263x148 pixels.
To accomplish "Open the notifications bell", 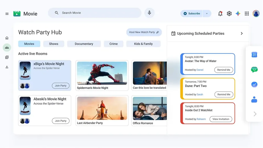I will (x=220, y=13).
